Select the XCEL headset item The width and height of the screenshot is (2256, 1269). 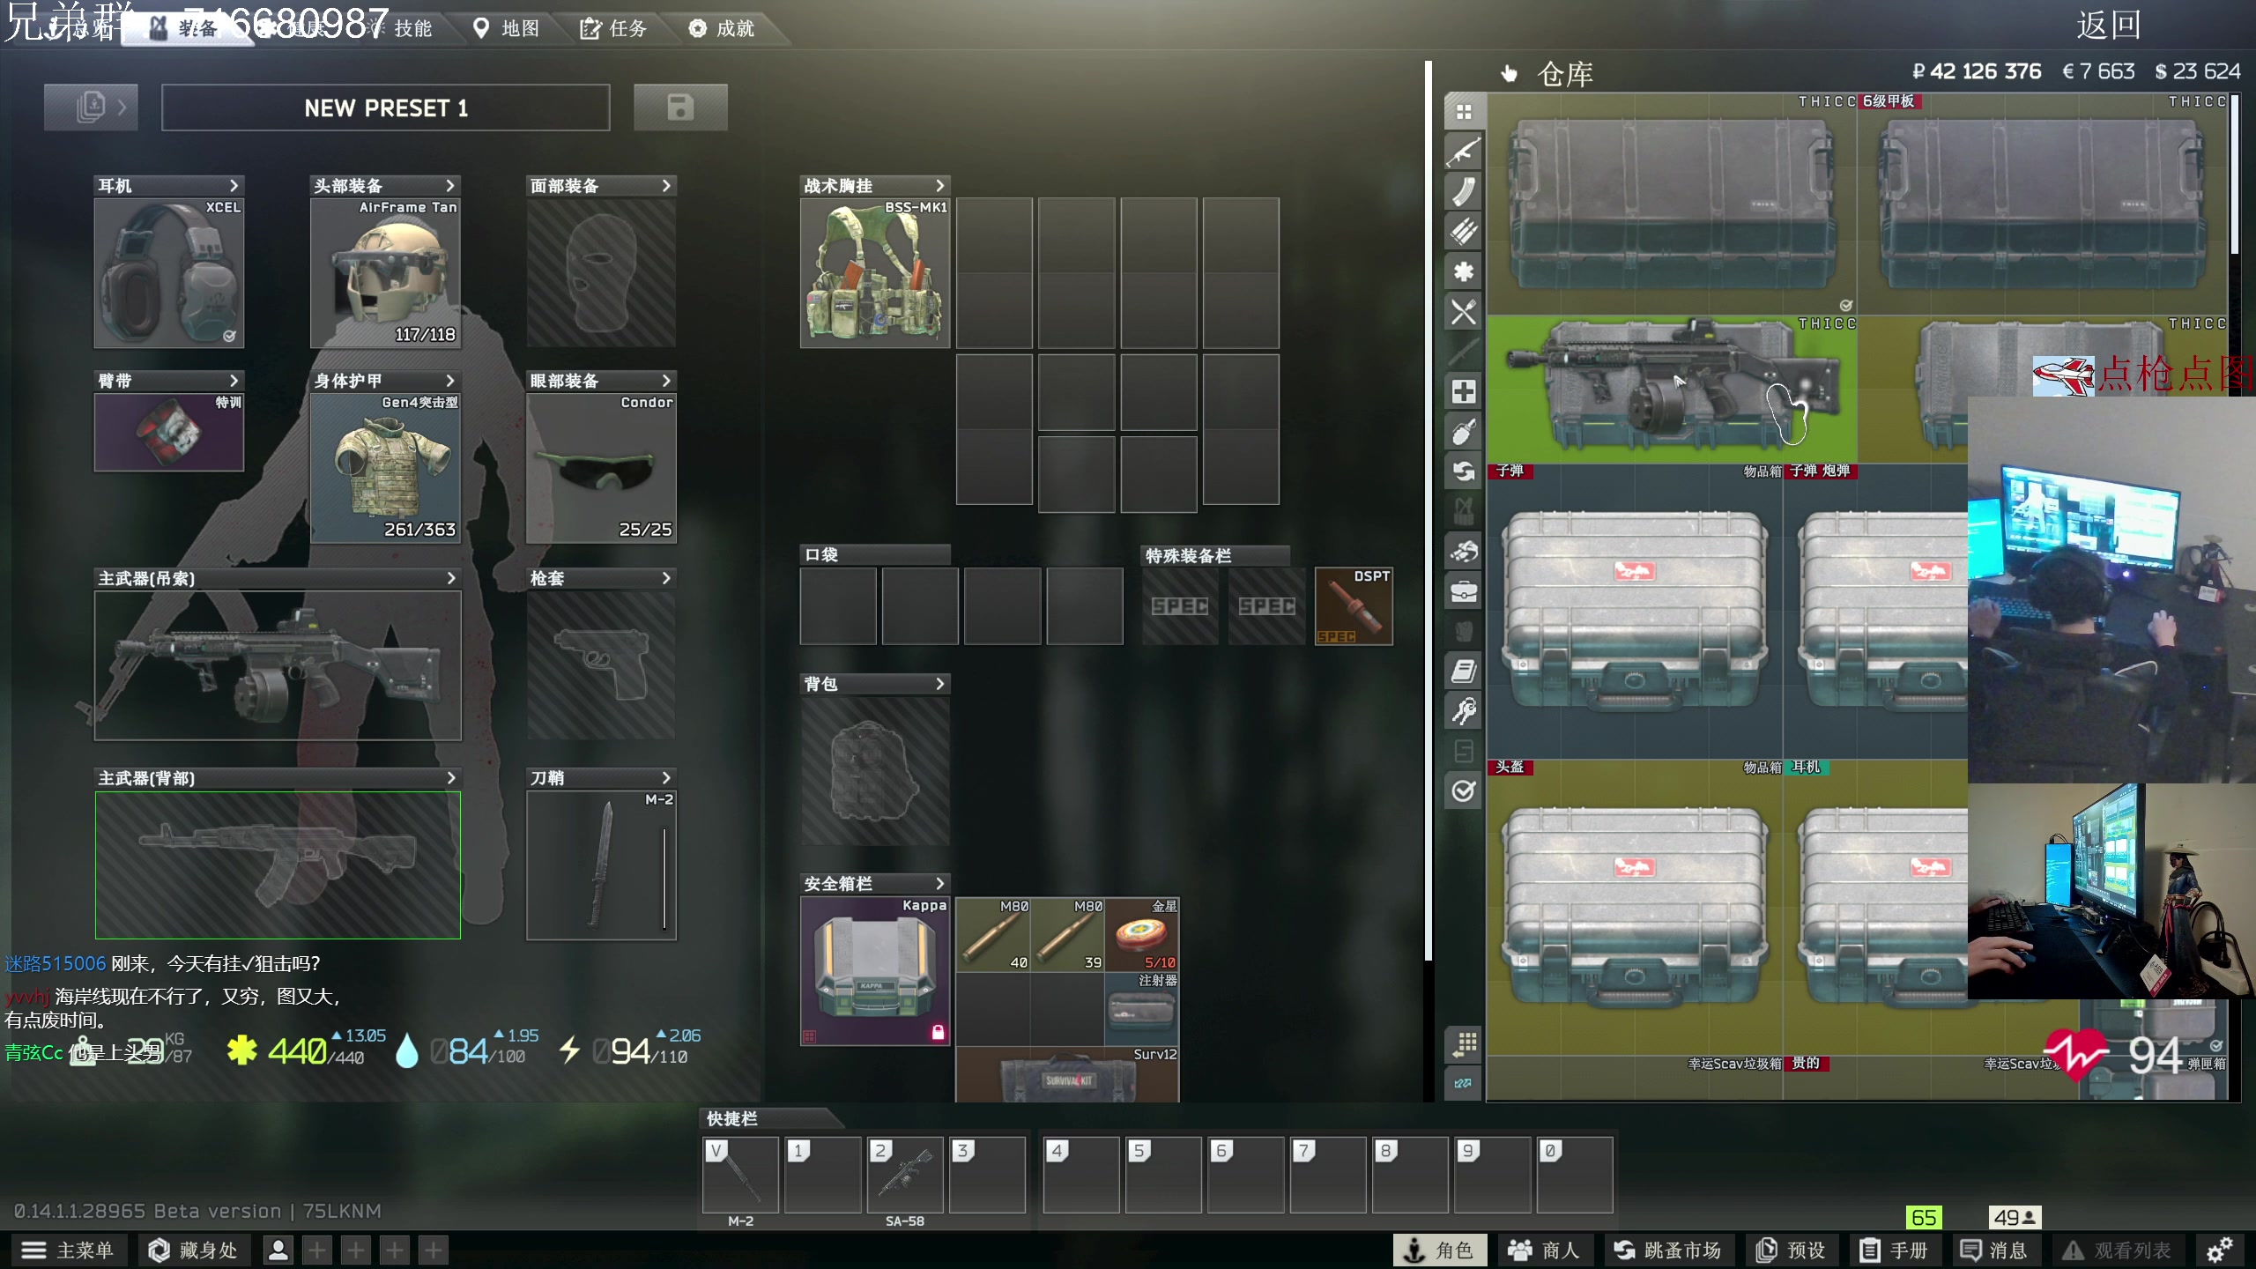coord(169,273)
